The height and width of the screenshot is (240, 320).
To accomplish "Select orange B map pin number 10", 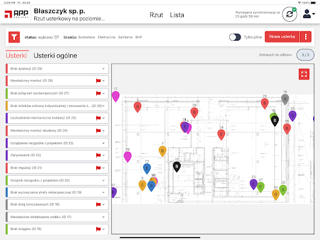I will 276,195.
